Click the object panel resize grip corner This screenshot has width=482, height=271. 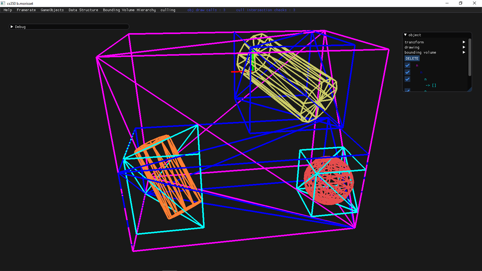[470, 89]
